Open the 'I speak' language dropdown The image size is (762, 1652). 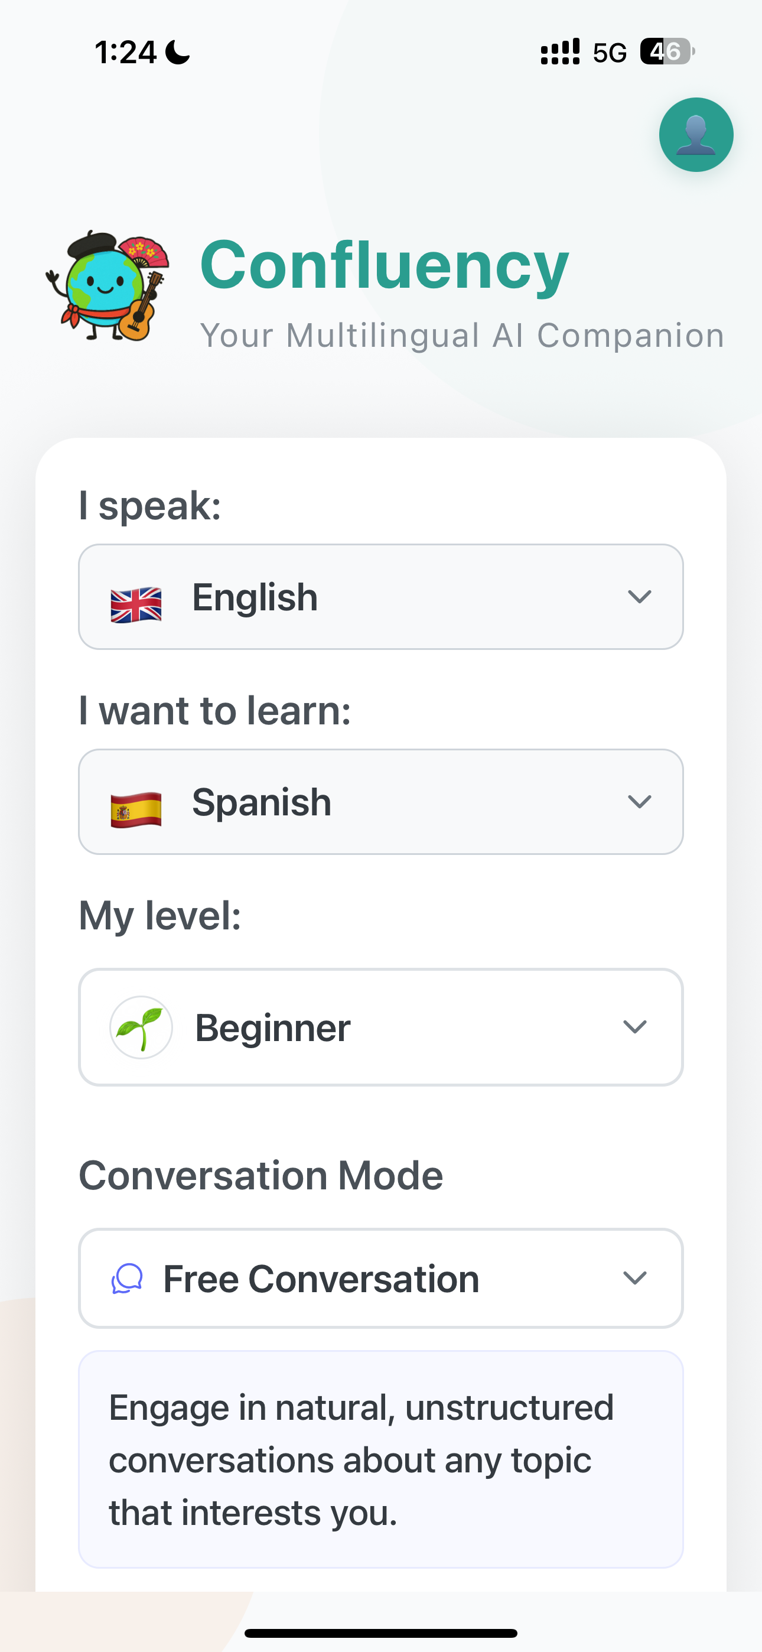tap(381, 597)
